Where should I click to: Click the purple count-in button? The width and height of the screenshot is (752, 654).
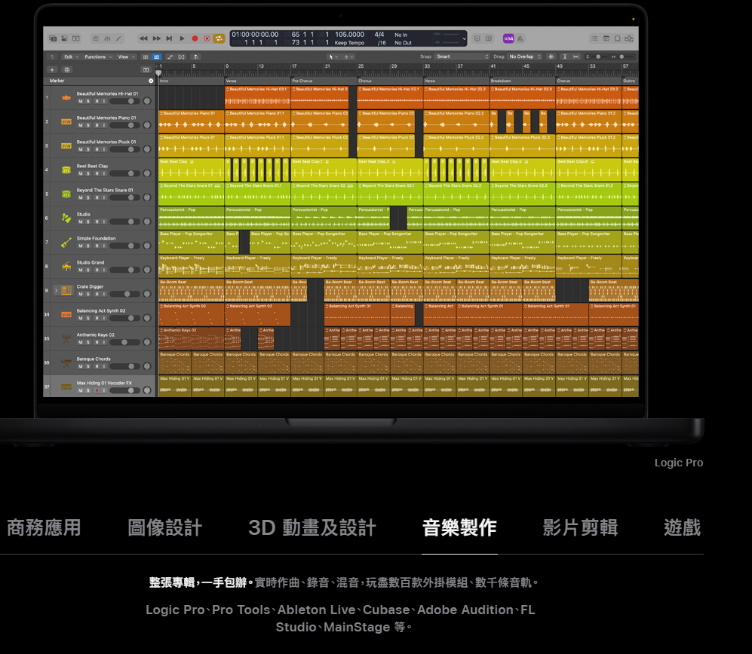coord(508,38)
